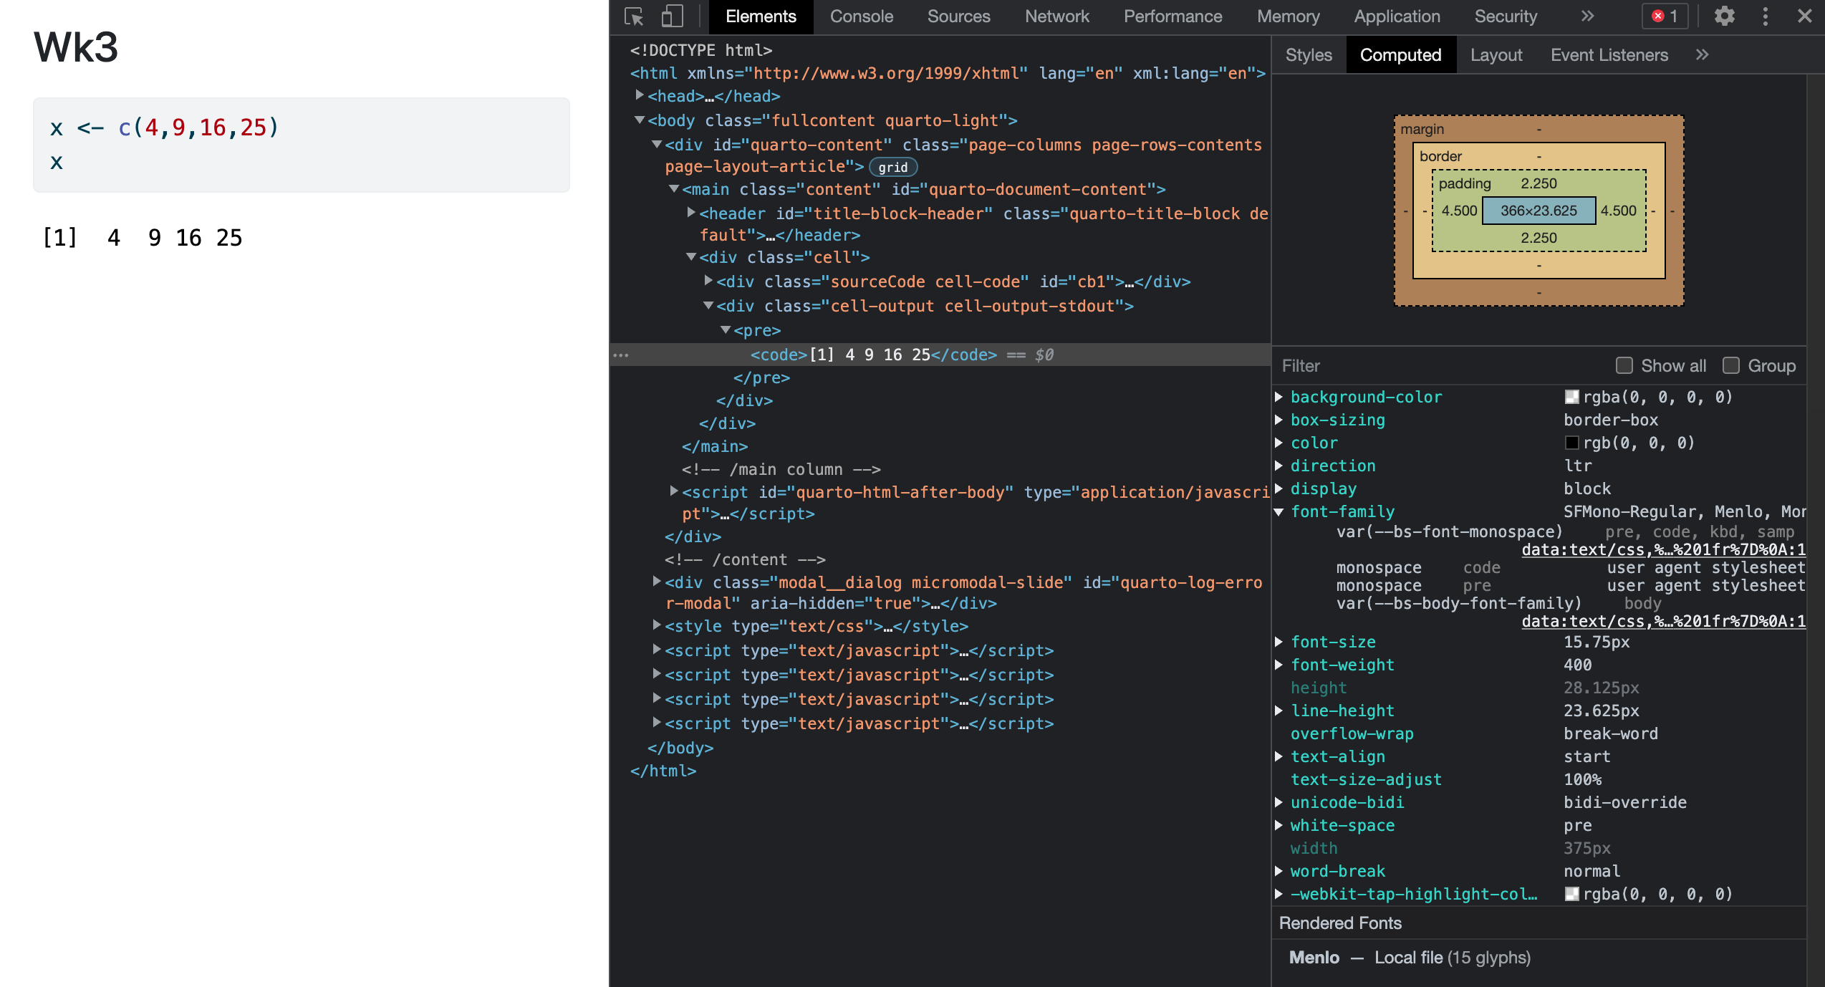Collapse the font-family computed property
The width and height of the screenshot is (1825, 987).
click(1279, 511)
